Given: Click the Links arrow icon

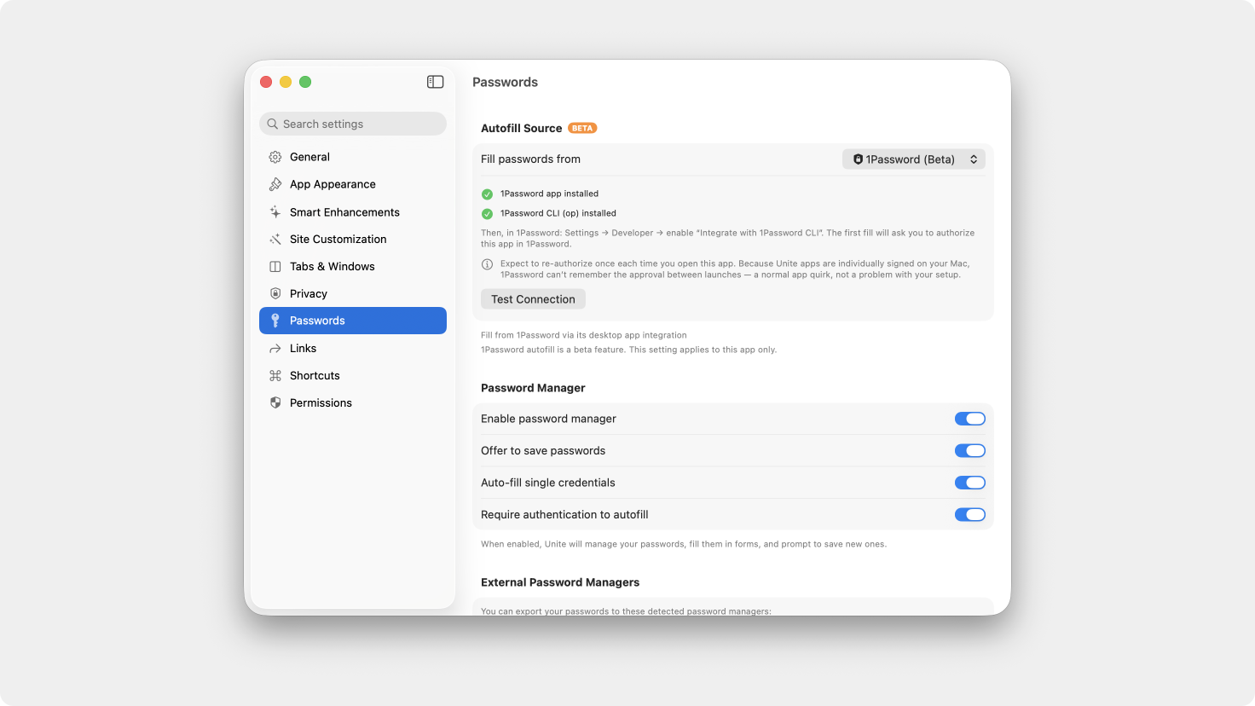Looking at the screenshot, I should tap(275, 349).
